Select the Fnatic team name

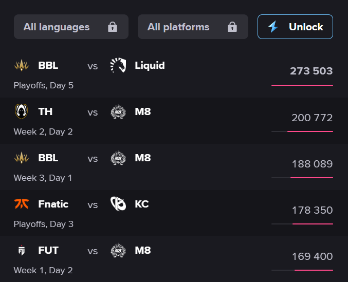click(53, 204)
